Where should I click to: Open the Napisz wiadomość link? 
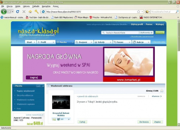click(26, 91)
